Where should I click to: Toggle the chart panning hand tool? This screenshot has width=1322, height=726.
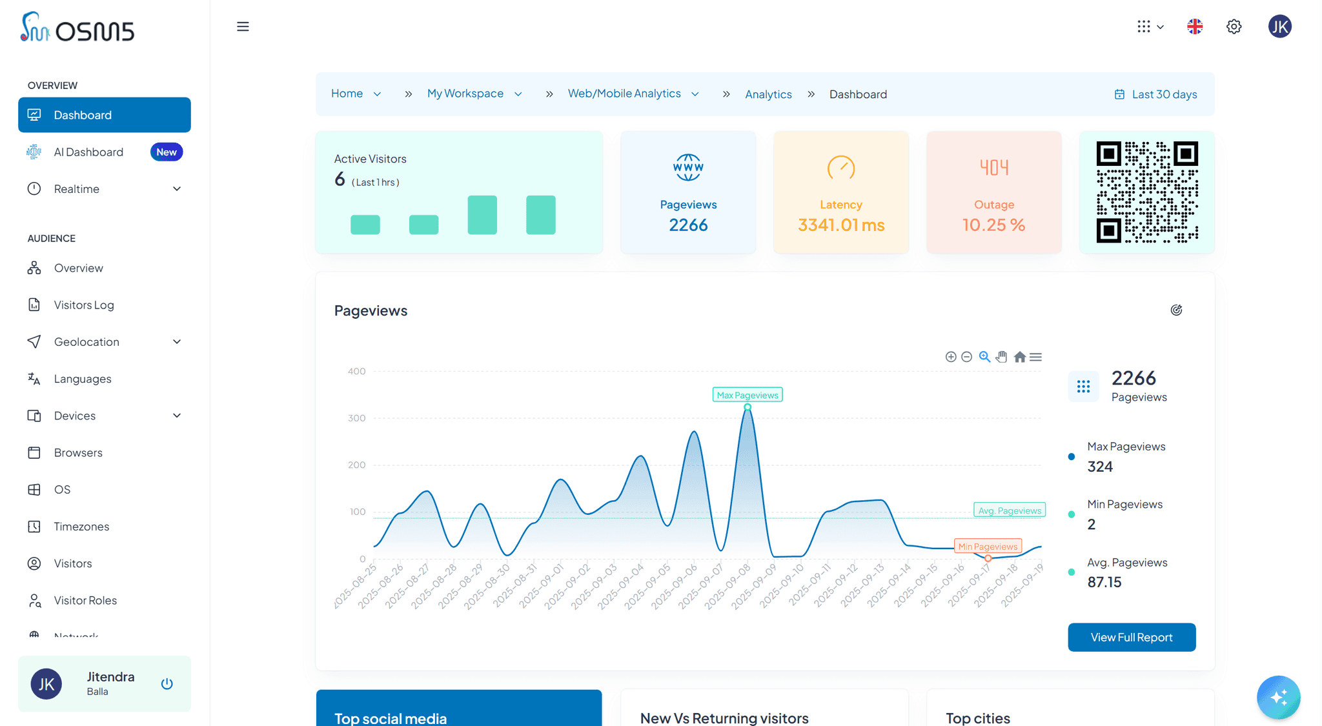tap(1001, 357)
